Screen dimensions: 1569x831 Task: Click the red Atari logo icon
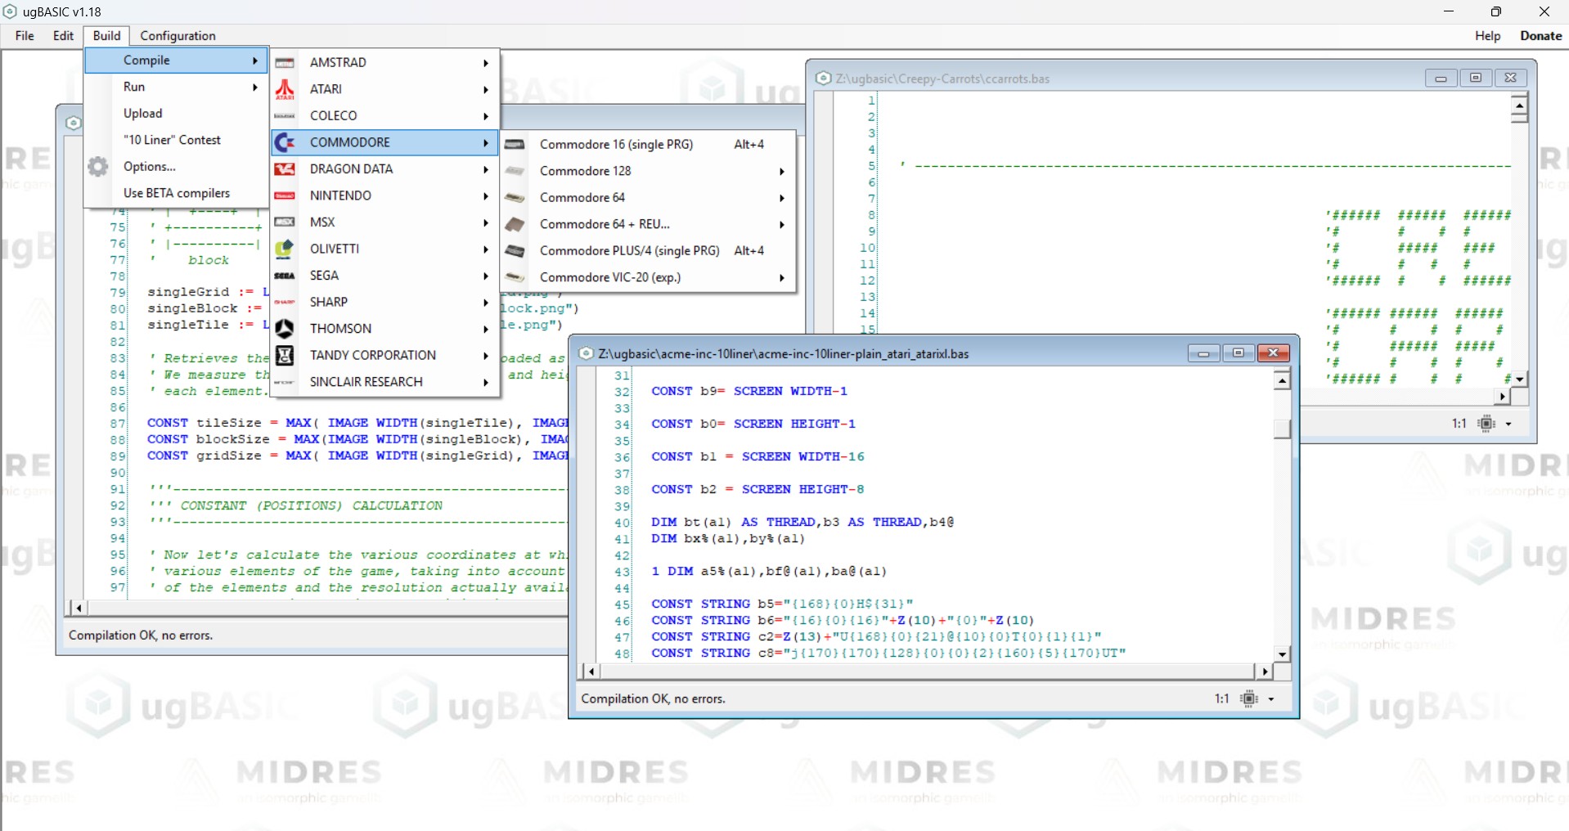click(285, 89)
